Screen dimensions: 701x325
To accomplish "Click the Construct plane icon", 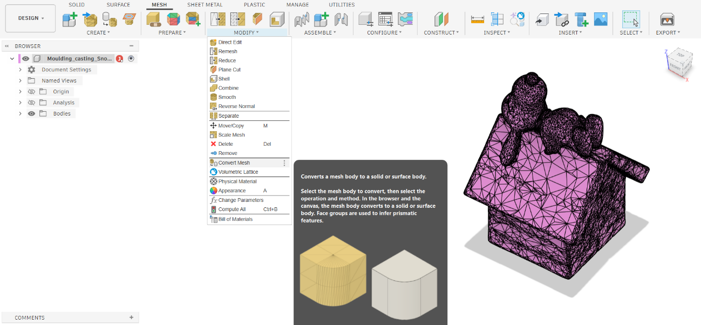I will (x=441, y=19).
